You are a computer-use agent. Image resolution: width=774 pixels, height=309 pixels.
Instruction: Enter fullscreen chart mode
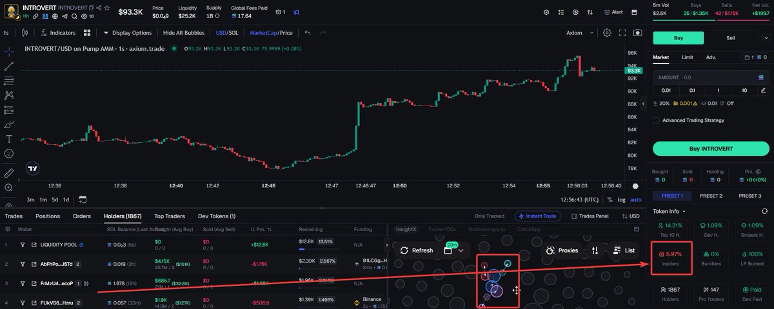click(x=622, y=33)
